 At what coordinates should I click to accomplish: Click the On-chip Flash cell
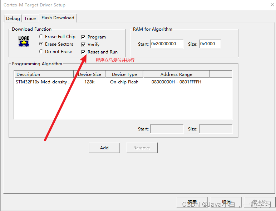(x=124, y=82)
